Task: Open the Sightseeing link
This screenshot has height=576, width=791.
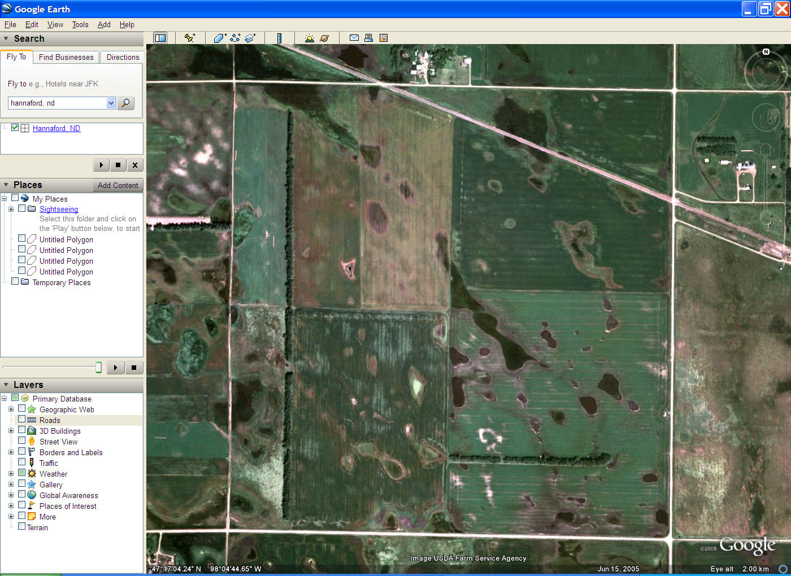Action: [x=59, y=209]
